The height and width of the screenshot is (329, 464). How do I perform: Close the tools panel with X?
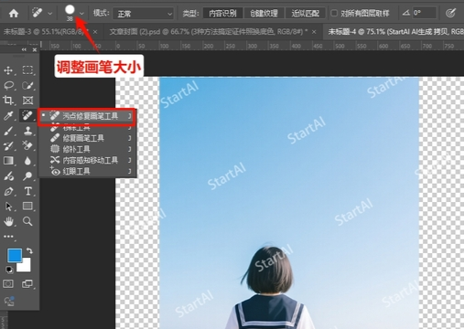click(35, 49)
